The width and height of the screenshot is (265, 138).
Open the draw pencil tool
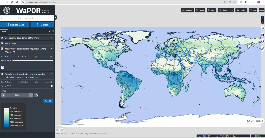pyautogui.click(x=262, y=49)
